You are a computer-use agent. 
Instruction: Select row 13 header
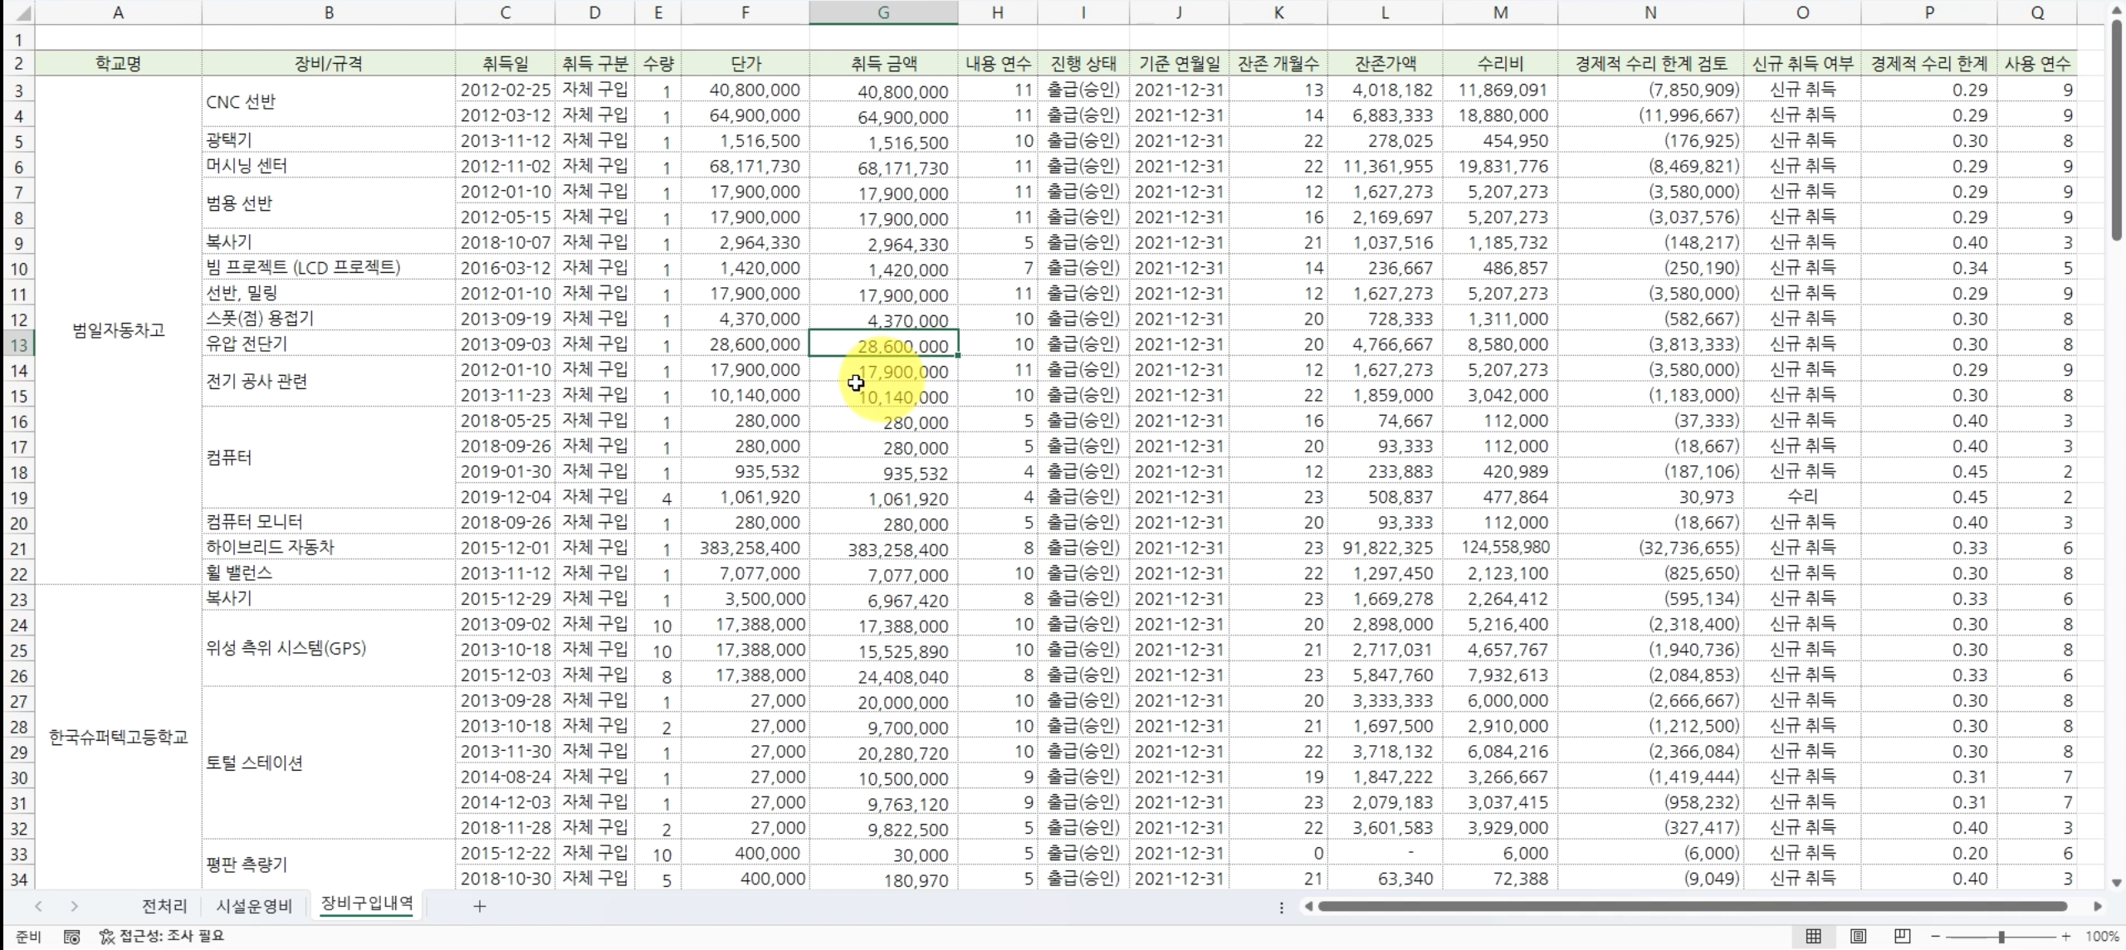[x=18, y=344]
